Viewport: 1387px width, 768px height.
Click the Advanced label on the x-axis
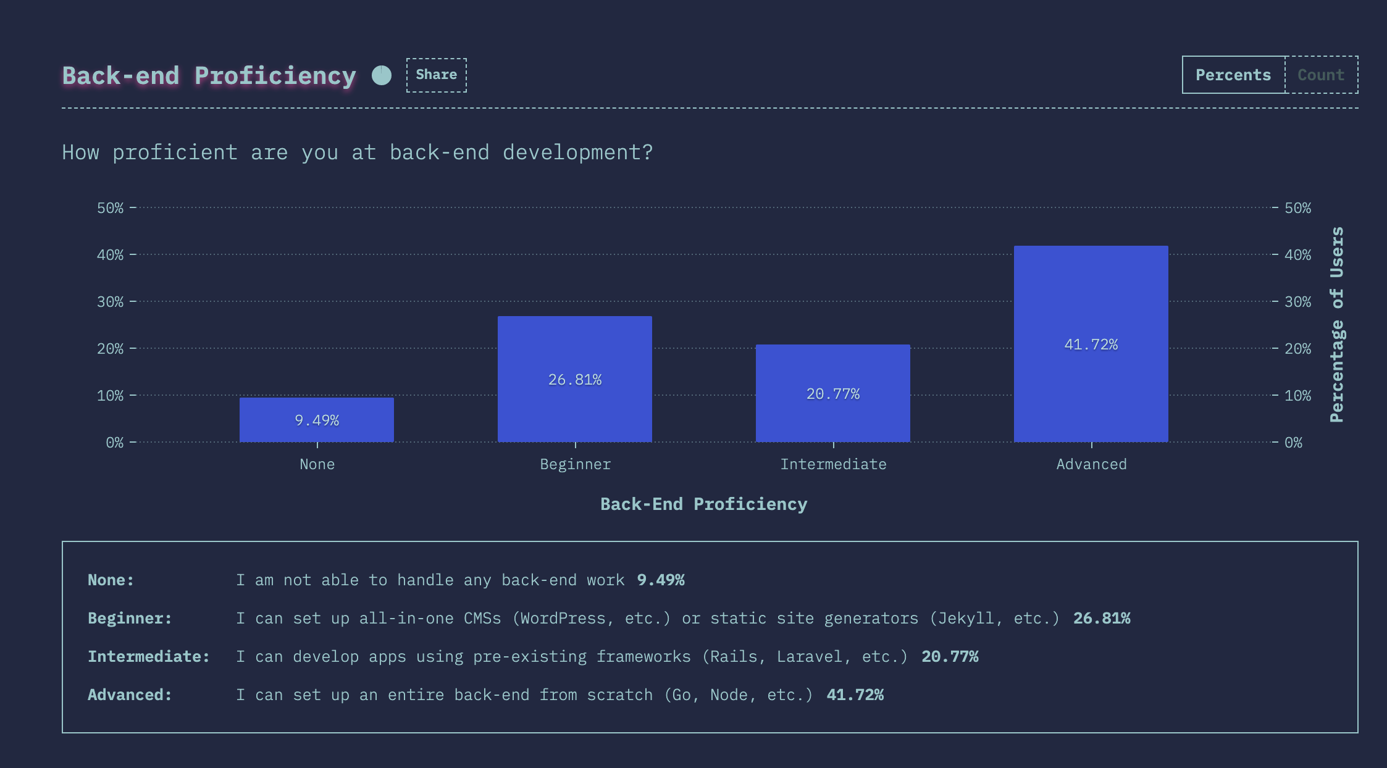point(1091,464)
